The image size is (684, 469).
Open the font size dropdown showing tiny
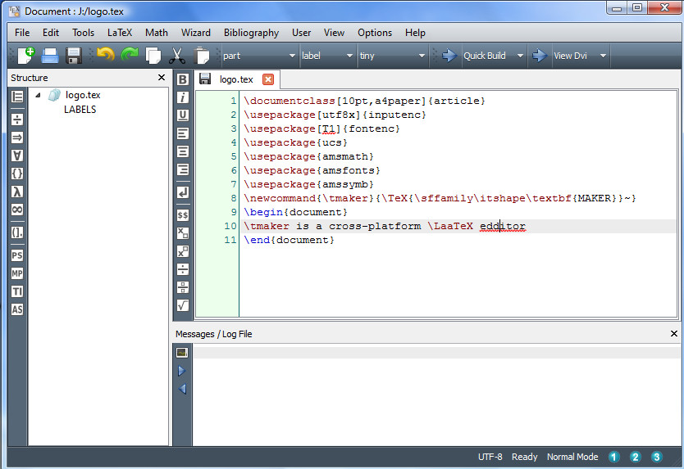pos(392,56)
